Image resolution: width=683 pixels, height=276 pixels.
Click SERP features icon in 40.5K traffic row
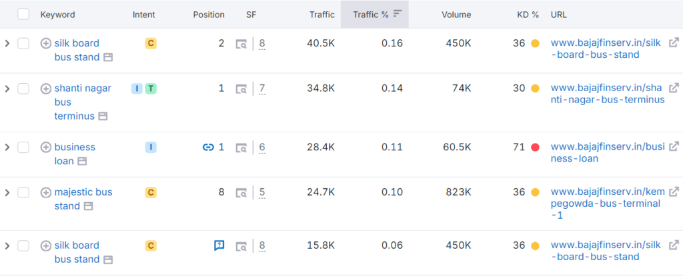pyautogui.click(x=241, y=44)
